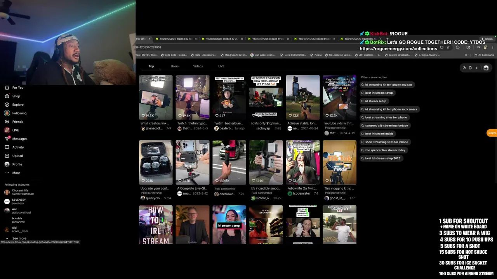Open the Messages paper plane icon
The image size is (497, 279).
(x=7, y=139)
